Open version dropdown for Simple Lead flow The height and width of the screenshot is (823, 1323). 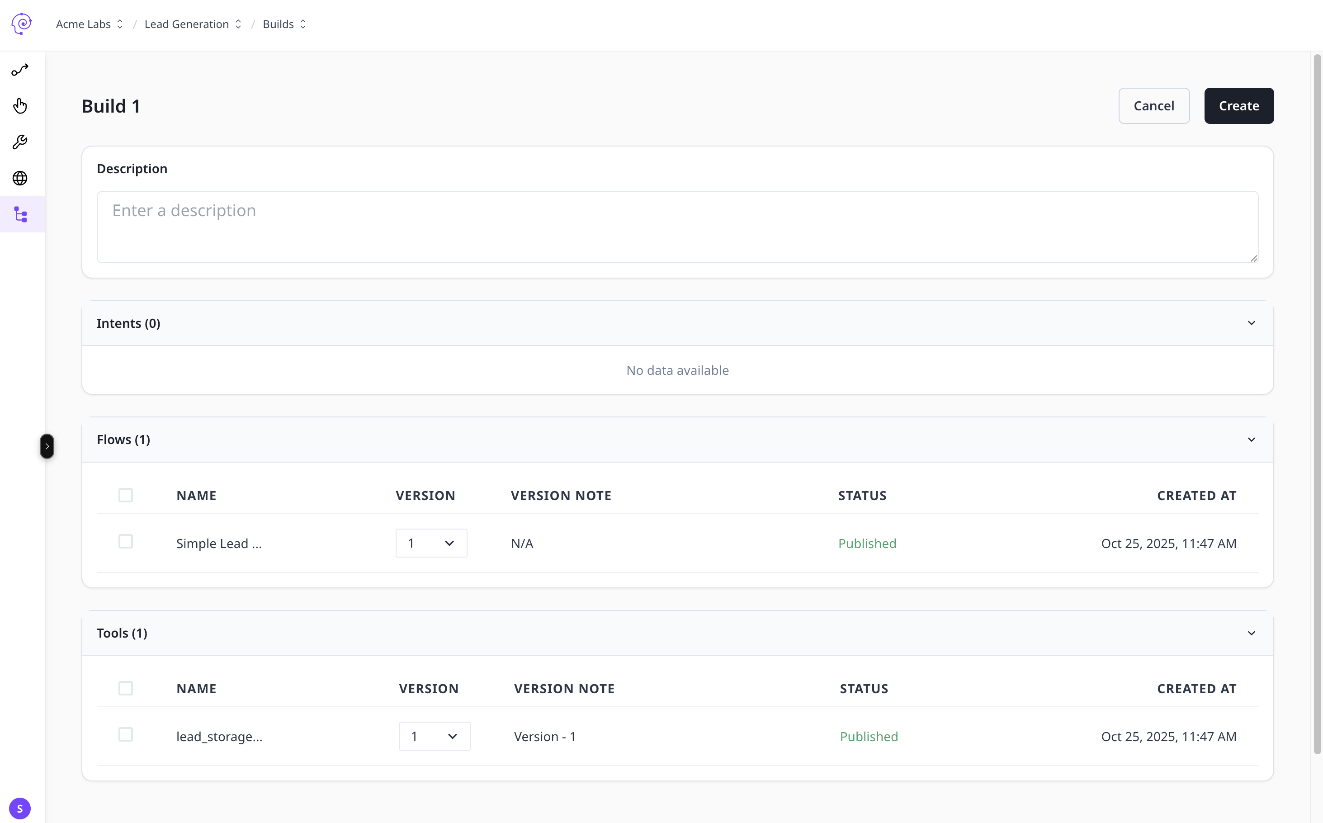point(431,543)
